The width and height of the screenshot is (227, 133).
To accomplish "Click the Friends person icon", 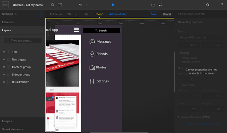I will click(x=92, y=54).
